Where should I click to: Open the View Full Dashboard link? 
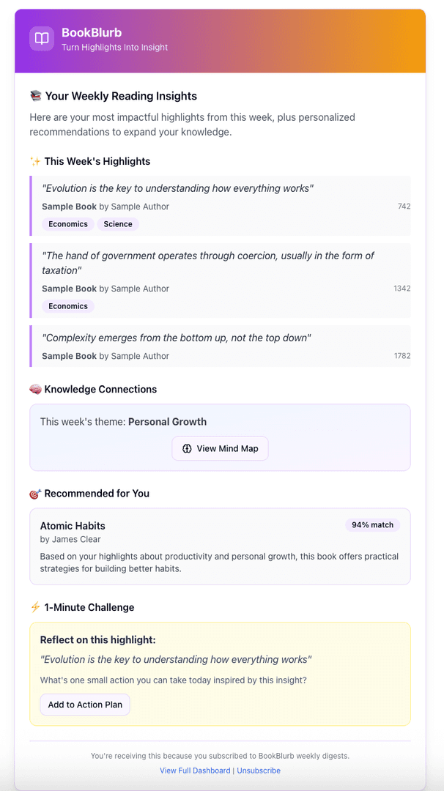click(195, 770)
